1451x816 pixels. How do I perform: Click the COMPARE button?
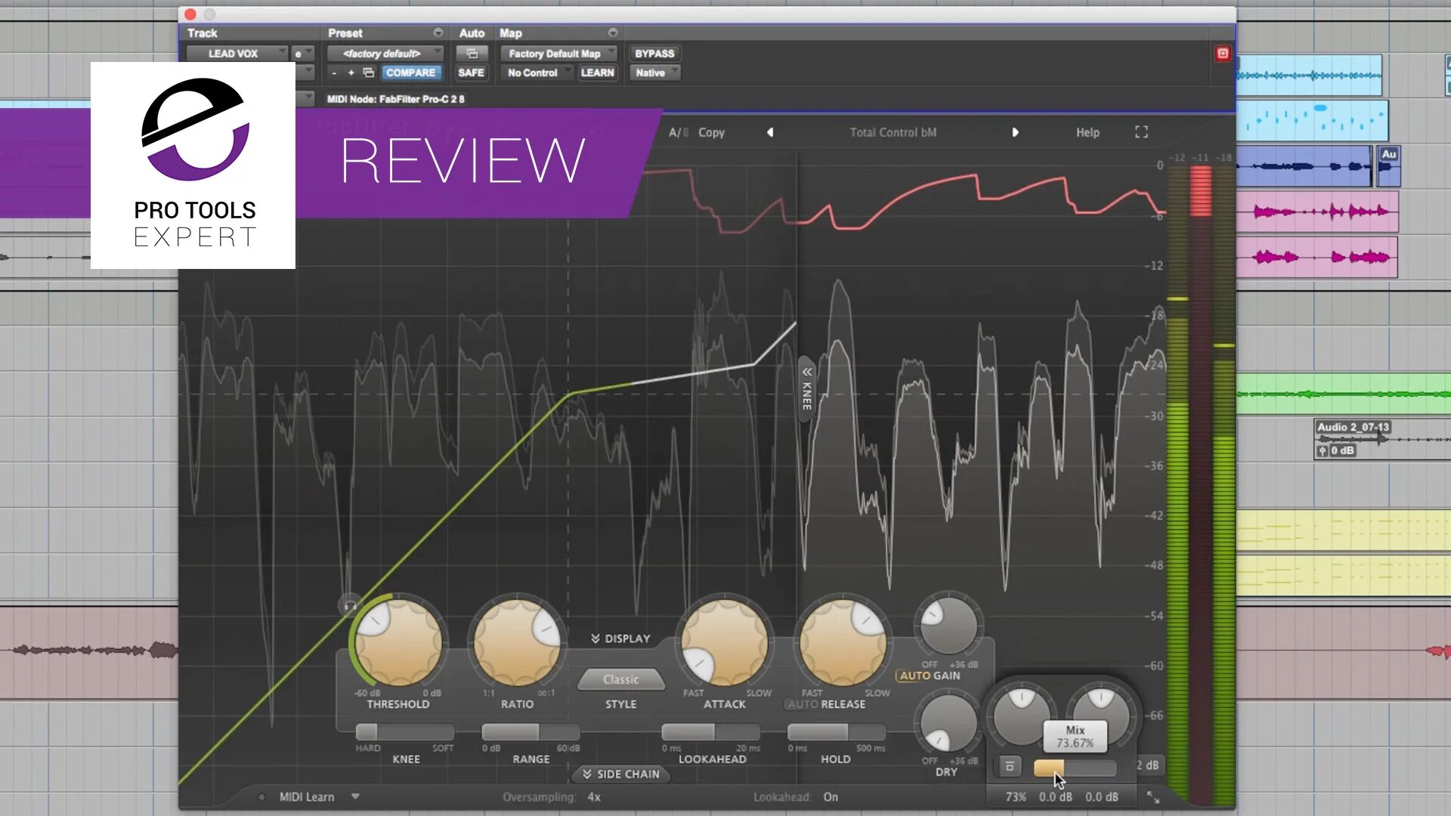pos(410,72)
